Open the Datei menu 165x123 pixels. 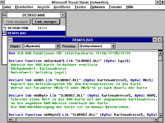7,7
